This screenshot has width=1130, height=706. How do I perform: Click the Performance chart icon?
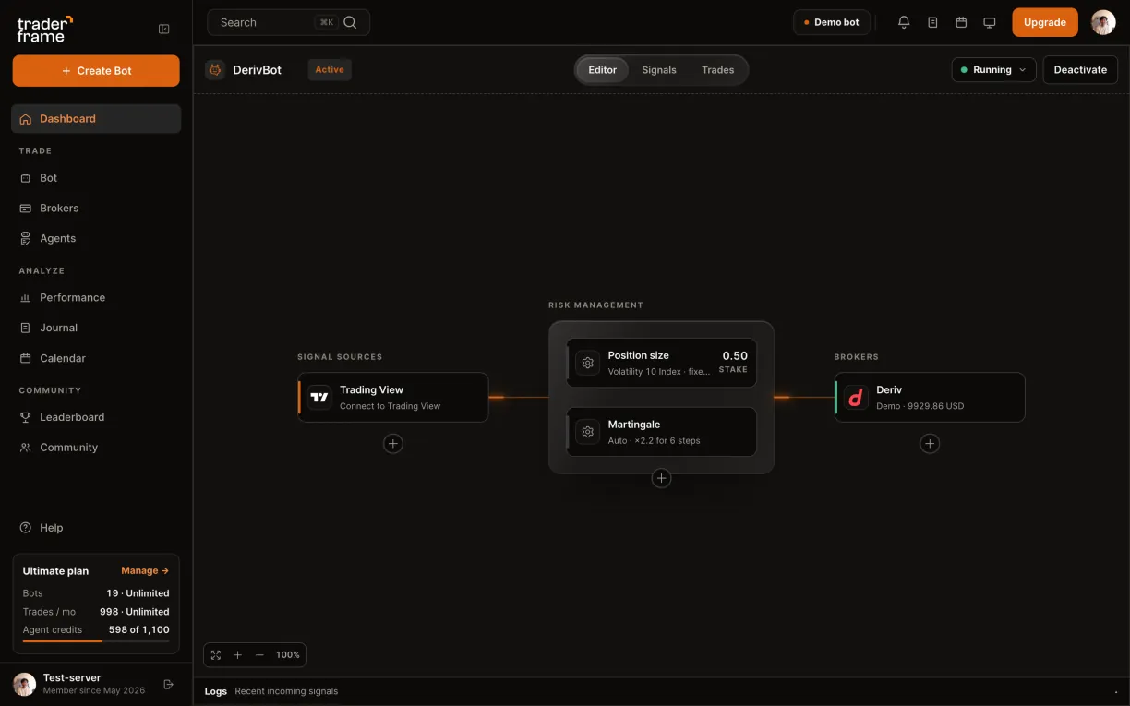(x=26, y=297)
